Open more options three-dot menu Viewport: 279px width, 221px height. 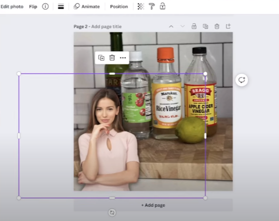pos(123,58)
